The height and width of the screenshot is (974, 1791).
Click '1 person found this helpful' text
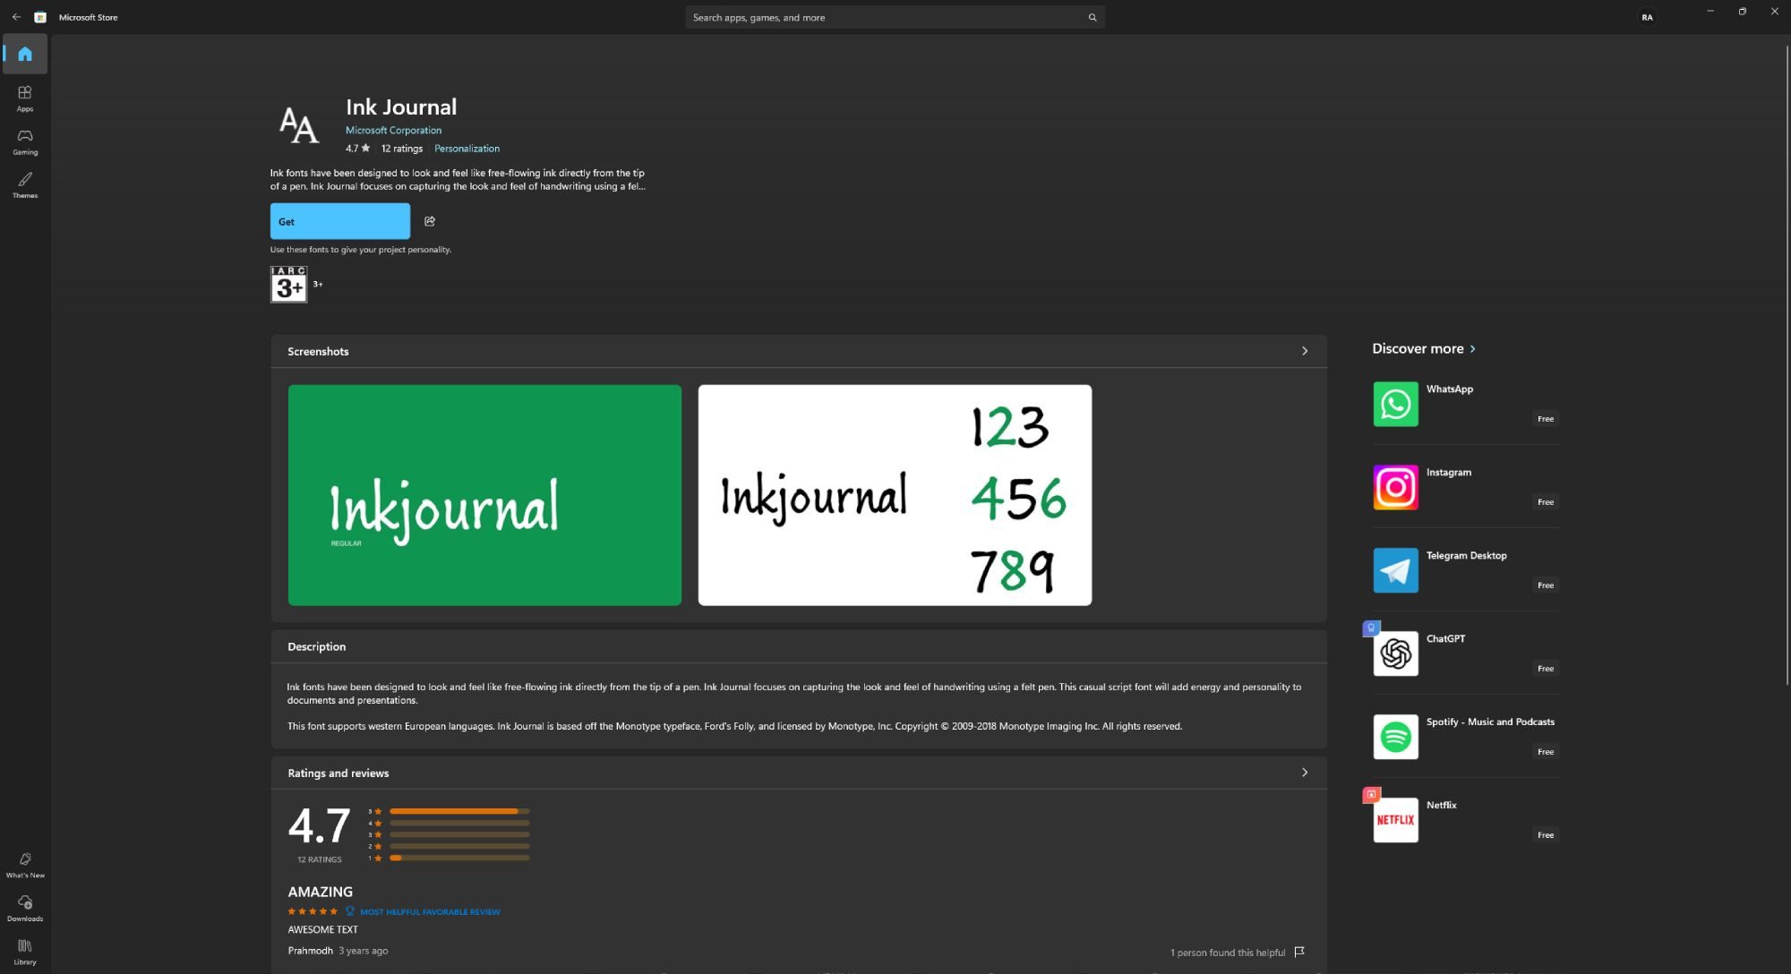1227,953
